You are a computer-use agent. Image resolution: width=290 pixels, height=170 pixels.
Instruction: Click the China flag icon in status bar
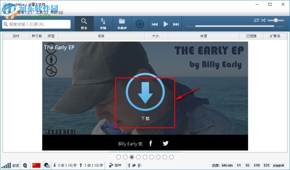pos(37,165)
